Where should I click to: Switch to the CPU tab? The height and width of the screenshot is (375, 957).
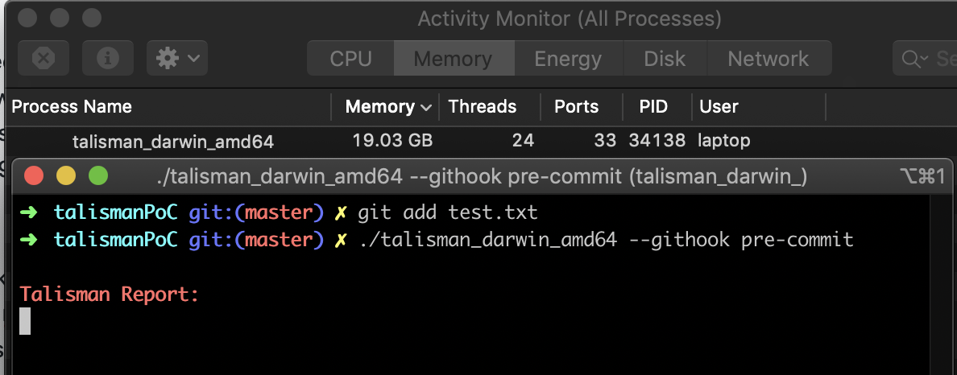tap(351, 59)
